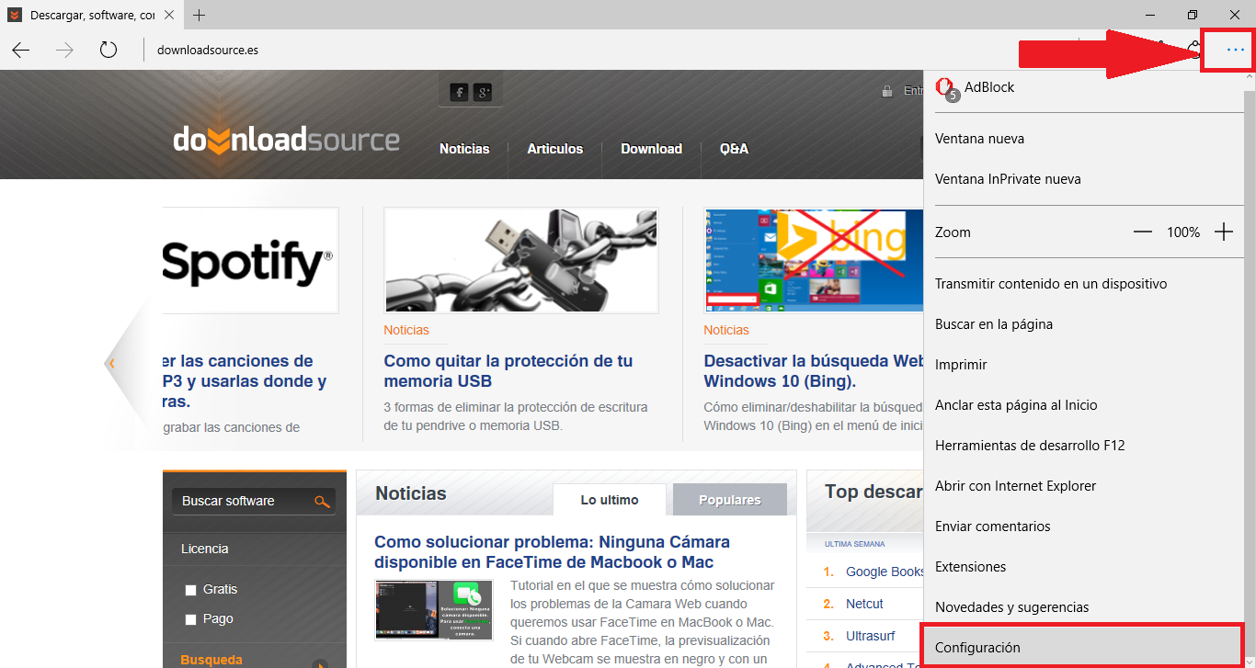This screenshot has width=1256, height=668.
Task: Open article Como quitar la protección de tu memoria USB
Action: 508,371
